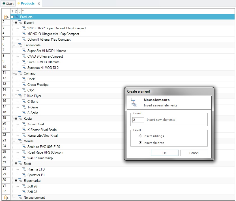Select Korsa Lite Alloy Rival element

[42, 135]
